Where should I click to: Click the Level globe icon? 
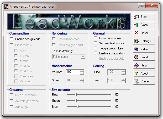pyautogui.click(x=136, y=57)
